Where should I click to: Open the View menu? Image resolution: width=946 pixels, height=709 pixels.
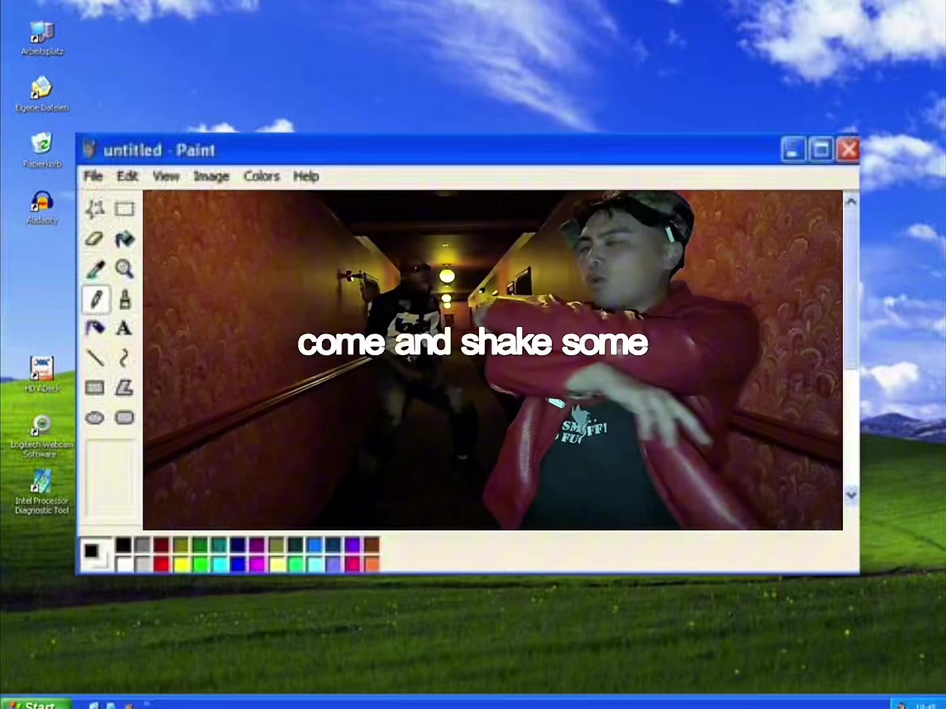[x=166, y=176]
